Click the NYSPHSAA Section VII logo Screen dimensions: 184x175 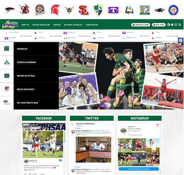[x=10, y=24]
